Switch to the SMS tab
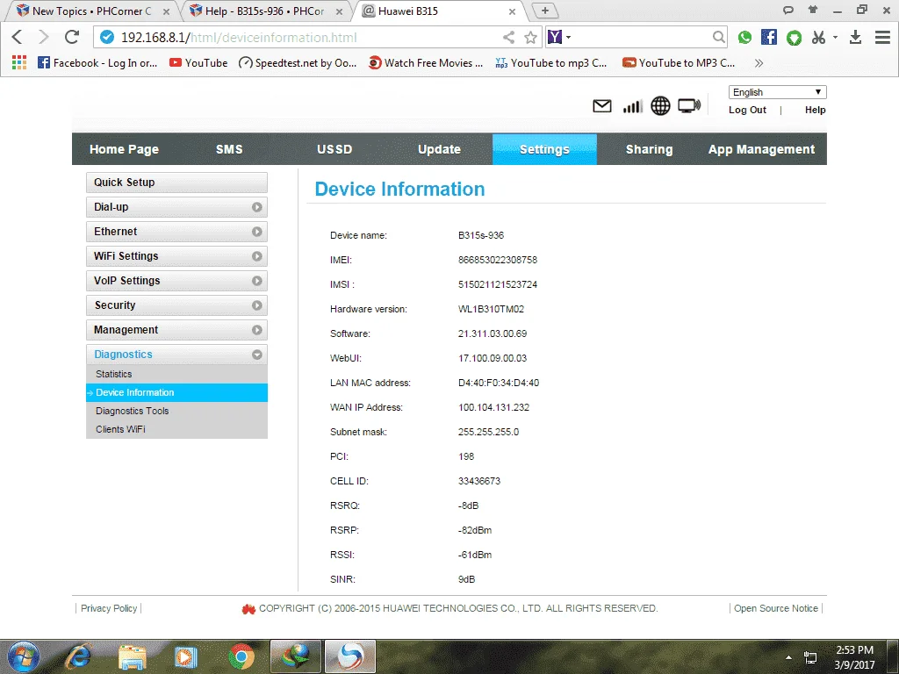 click(229, 149)
